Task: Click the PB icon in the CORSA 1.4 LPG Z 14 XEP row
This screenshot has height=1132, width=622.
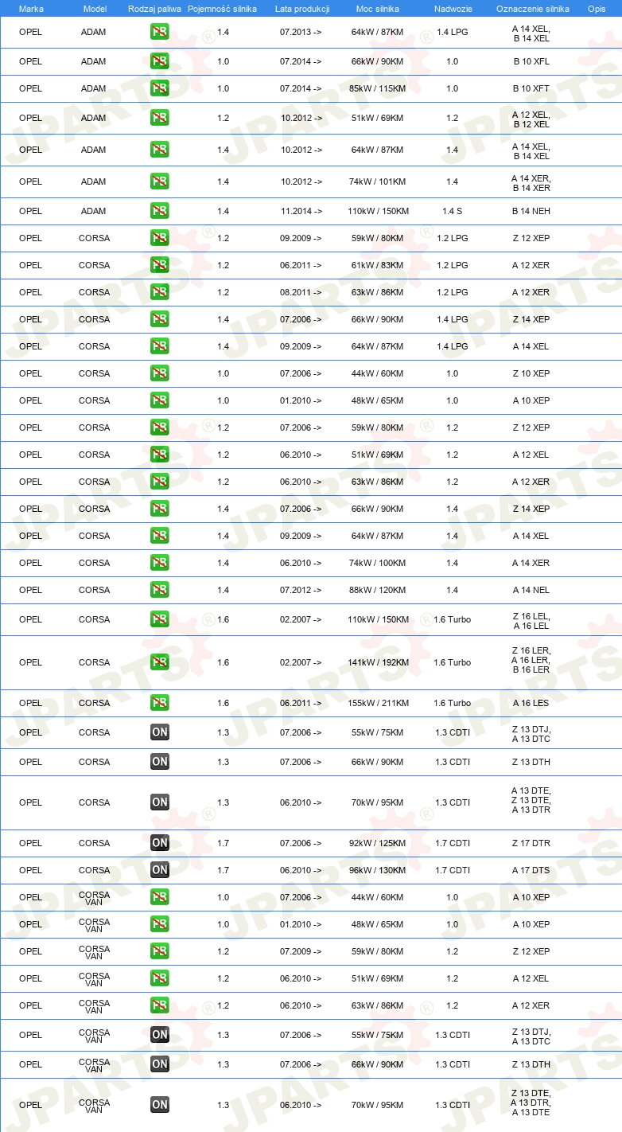Action: (159, 319)
